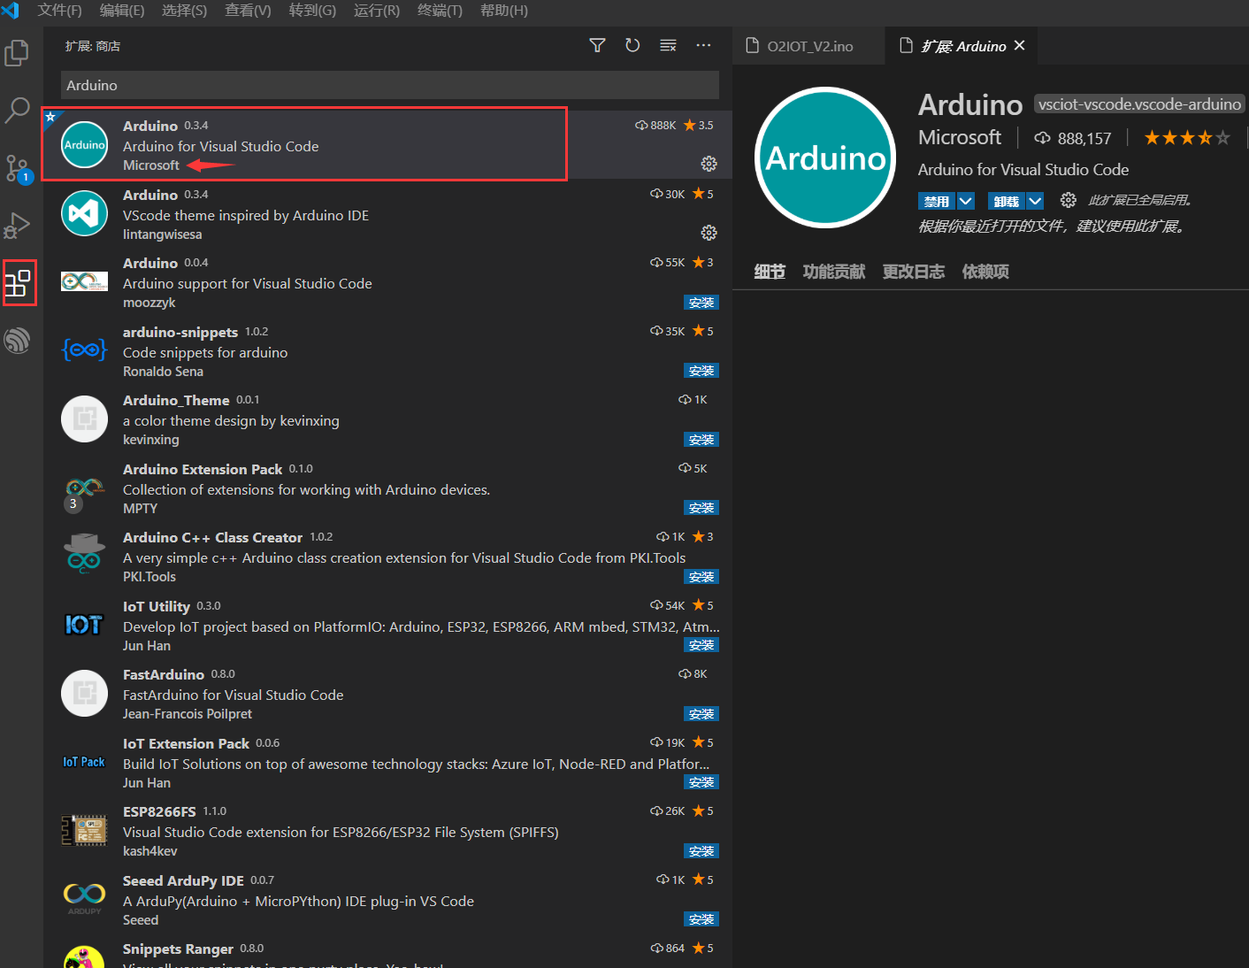Image resolution: width=1249 pixels, height=968 pixels.
Task: Click the extensions search box containing Arduino
Action: [390, 85]
